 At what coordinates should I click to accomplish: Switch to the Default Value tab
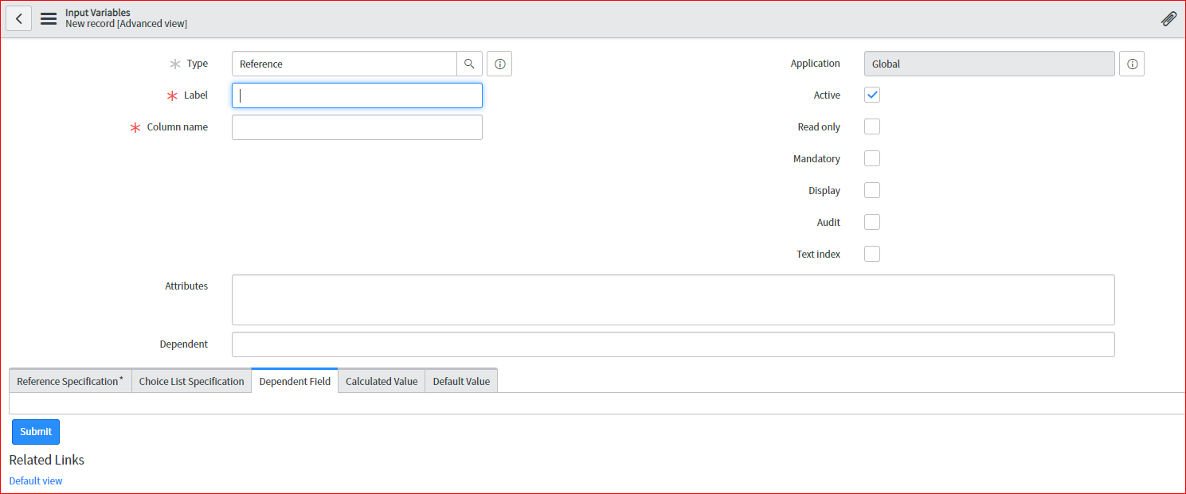(461, 381)
